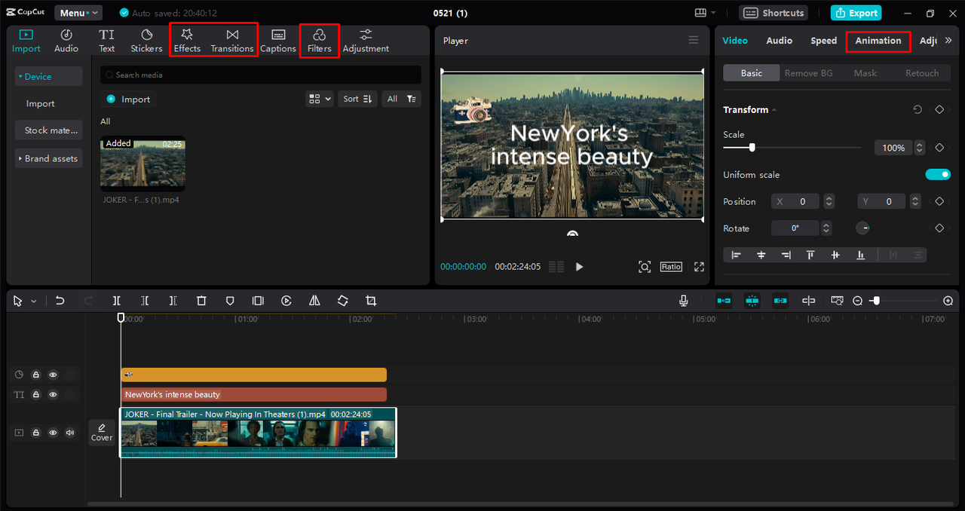
Task: Add a marker using the shield icon
Action: tap(230, 301)
